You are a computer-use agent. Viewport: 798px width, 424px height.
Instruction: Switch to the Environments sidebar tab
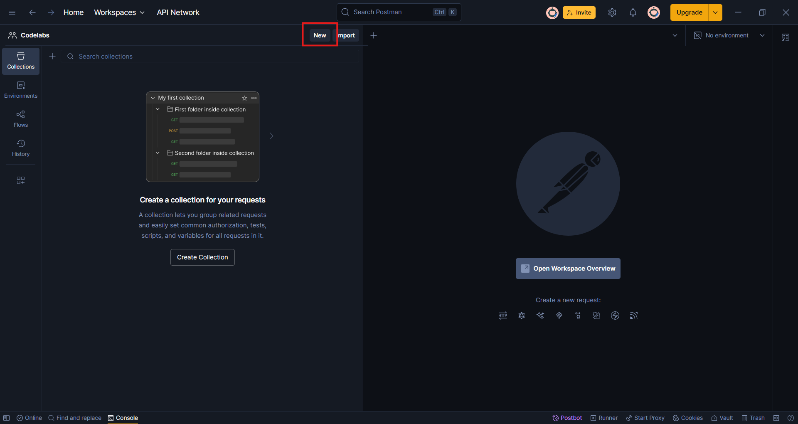tap(21, 89)
